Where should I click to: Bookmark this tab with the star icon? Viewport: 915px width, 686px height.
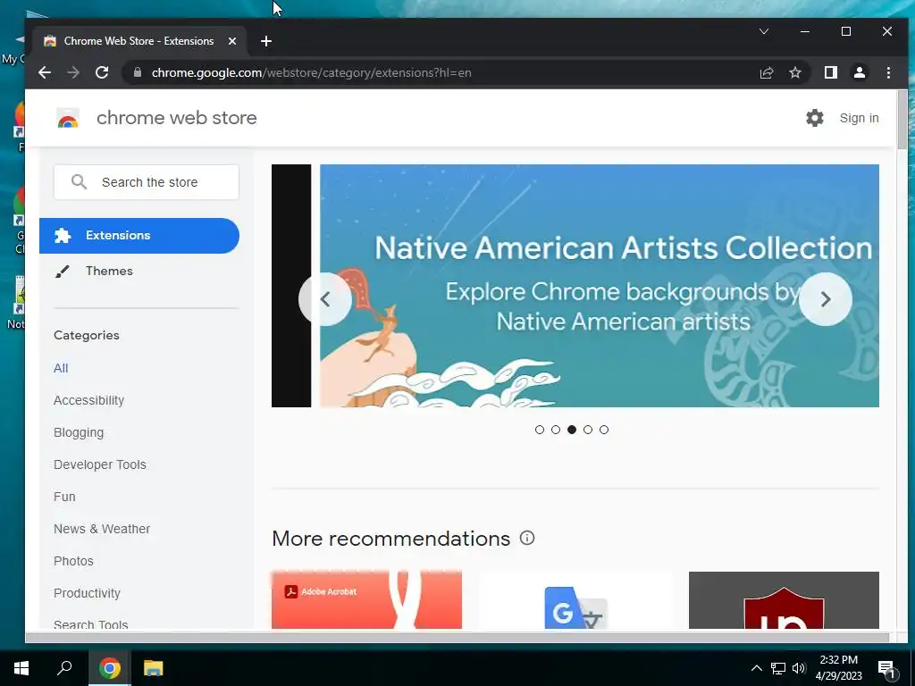794,72
